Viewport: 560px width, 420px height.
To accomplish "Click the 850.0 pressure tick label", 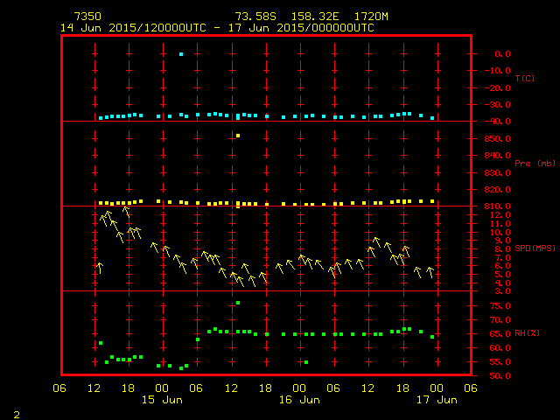I will 498,139.
